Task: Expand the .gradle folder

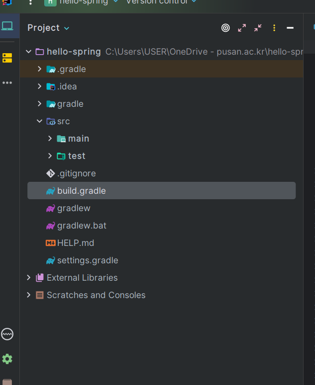Action: click(x=40, y=69)
